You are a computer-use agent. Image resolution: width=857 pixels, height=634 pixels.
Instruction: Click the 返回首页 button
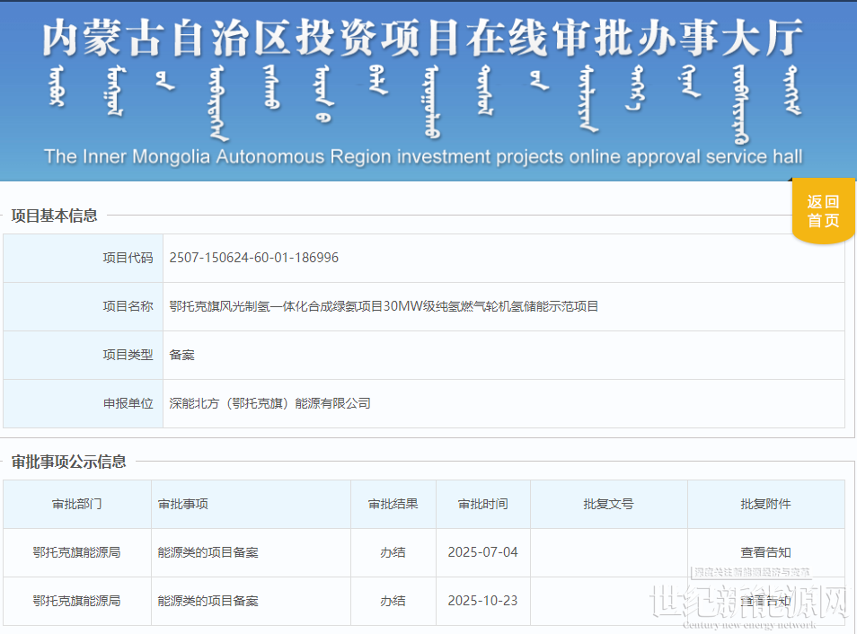pyautogui.click(x=822, y=211)
